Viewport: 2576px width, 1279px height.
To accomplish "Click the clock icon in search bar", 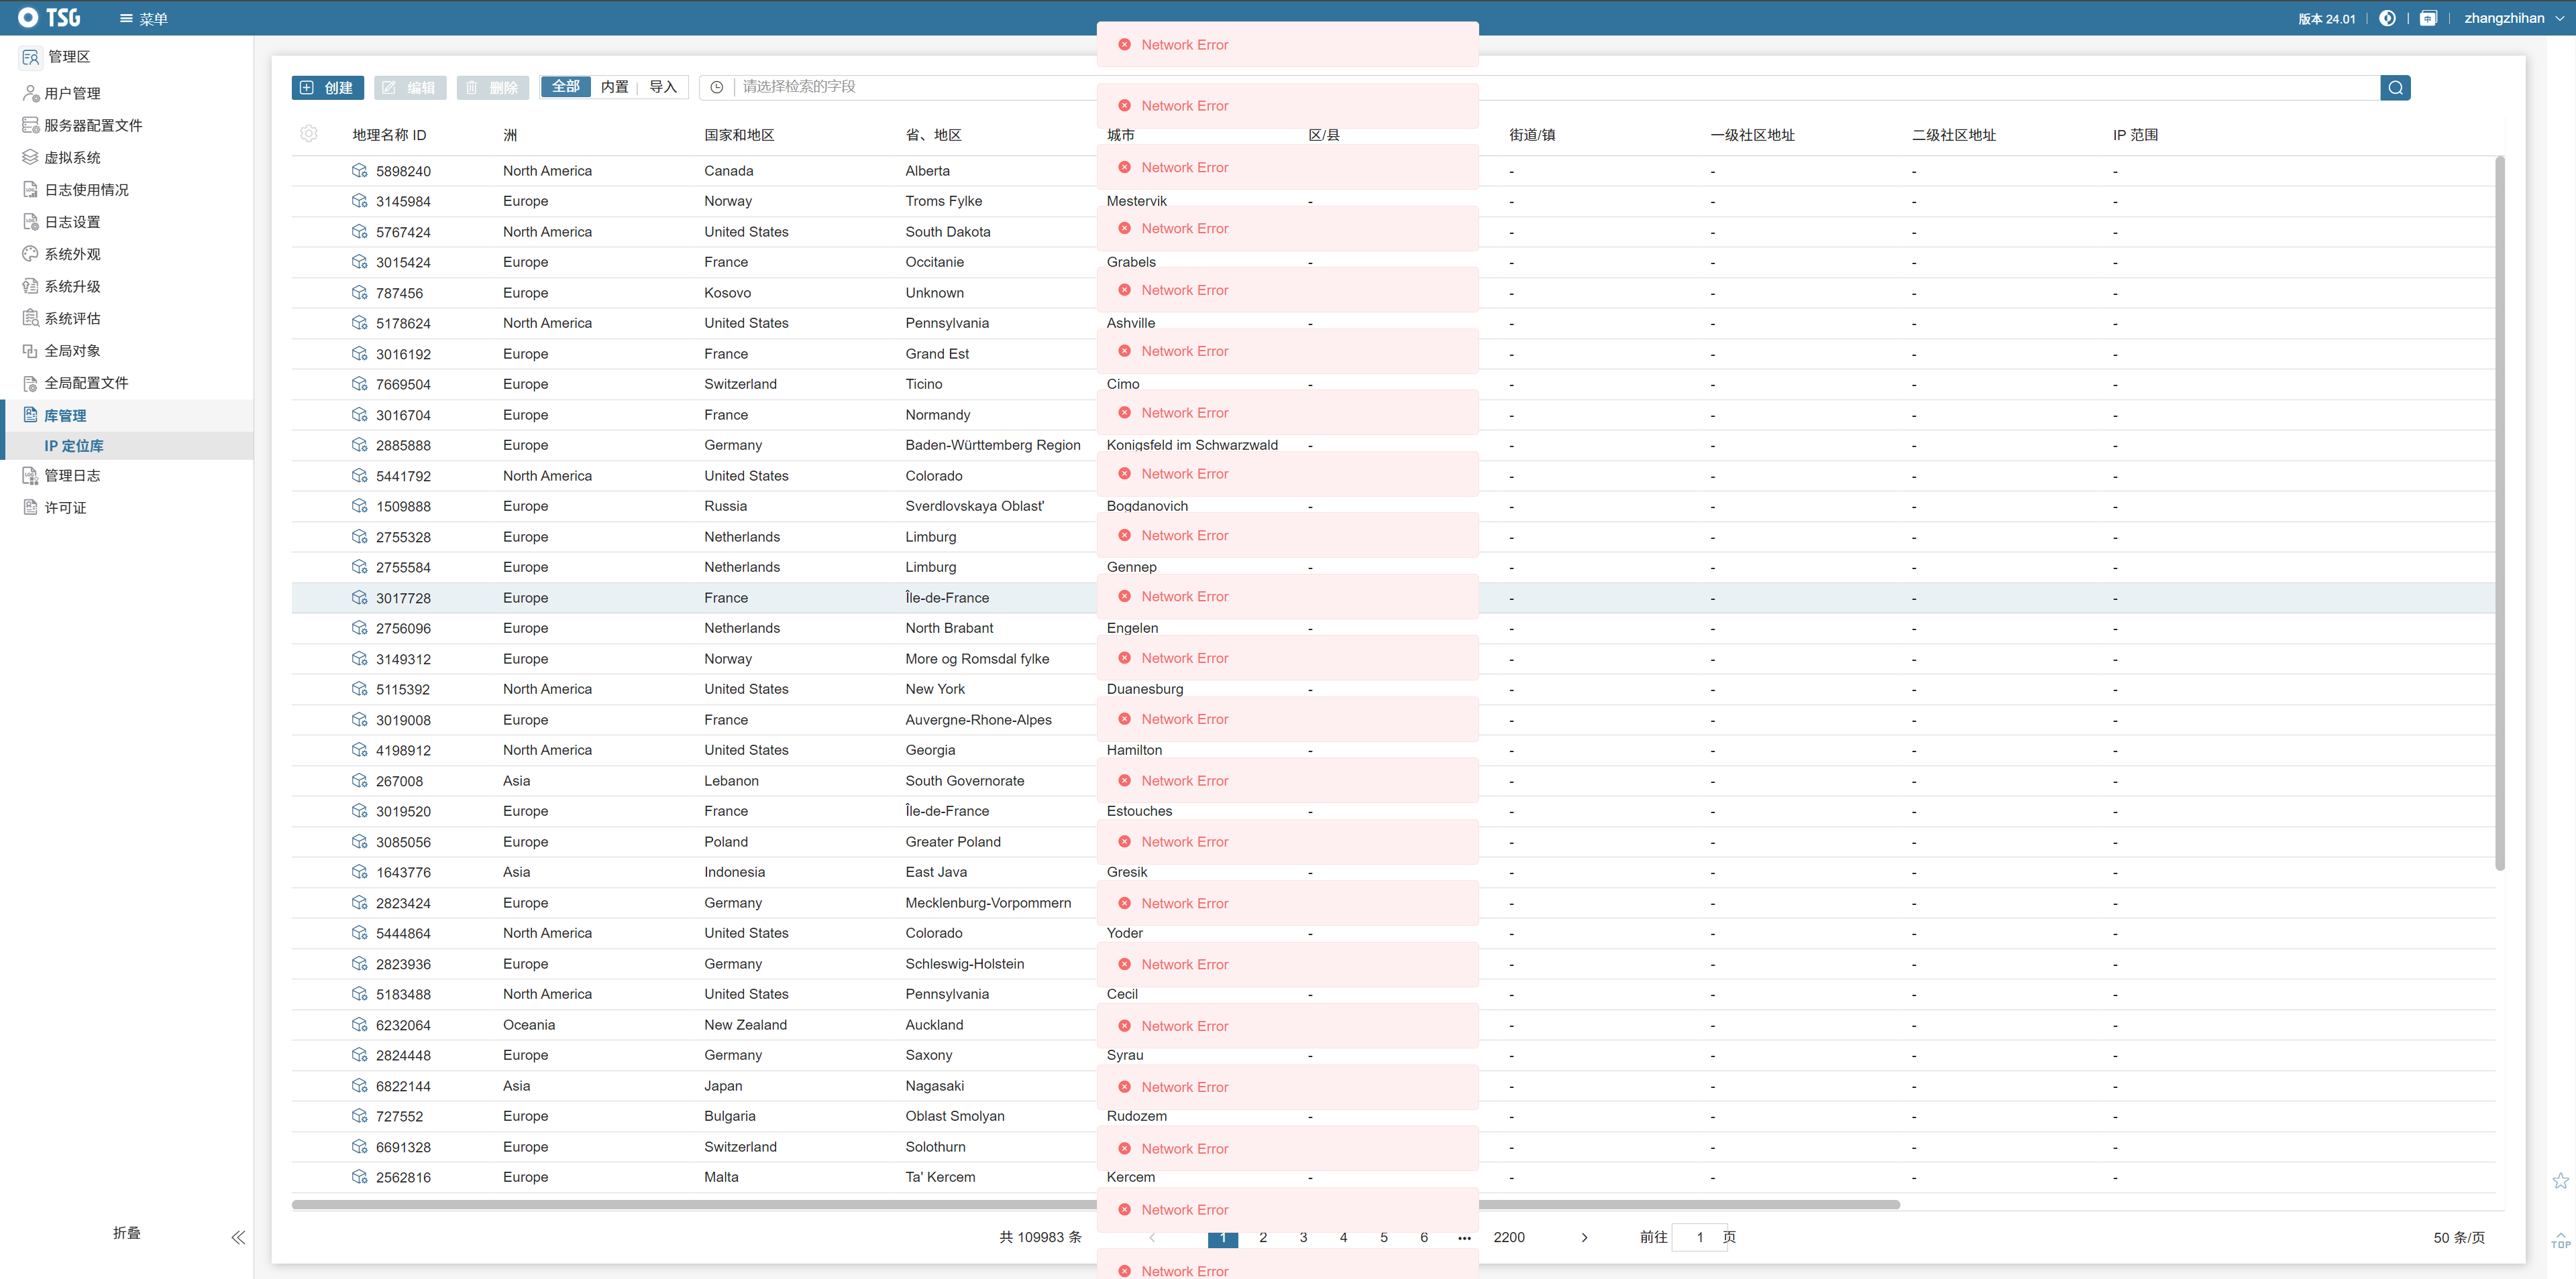I will pyautogui.click(x=716, y=88).
